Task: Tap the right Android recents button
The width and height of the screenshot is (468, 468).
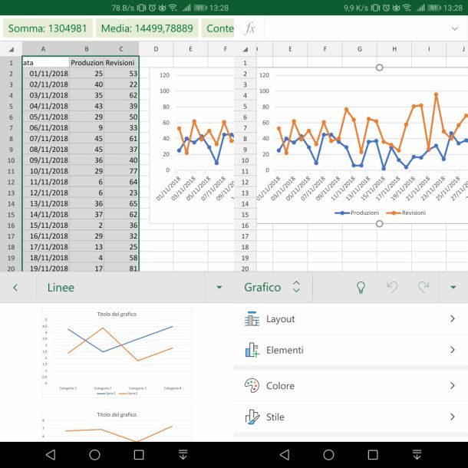Action: pos(373,454)
